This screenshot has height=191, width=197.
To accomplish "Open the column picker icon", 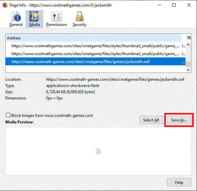I will (x=189, y=38).
